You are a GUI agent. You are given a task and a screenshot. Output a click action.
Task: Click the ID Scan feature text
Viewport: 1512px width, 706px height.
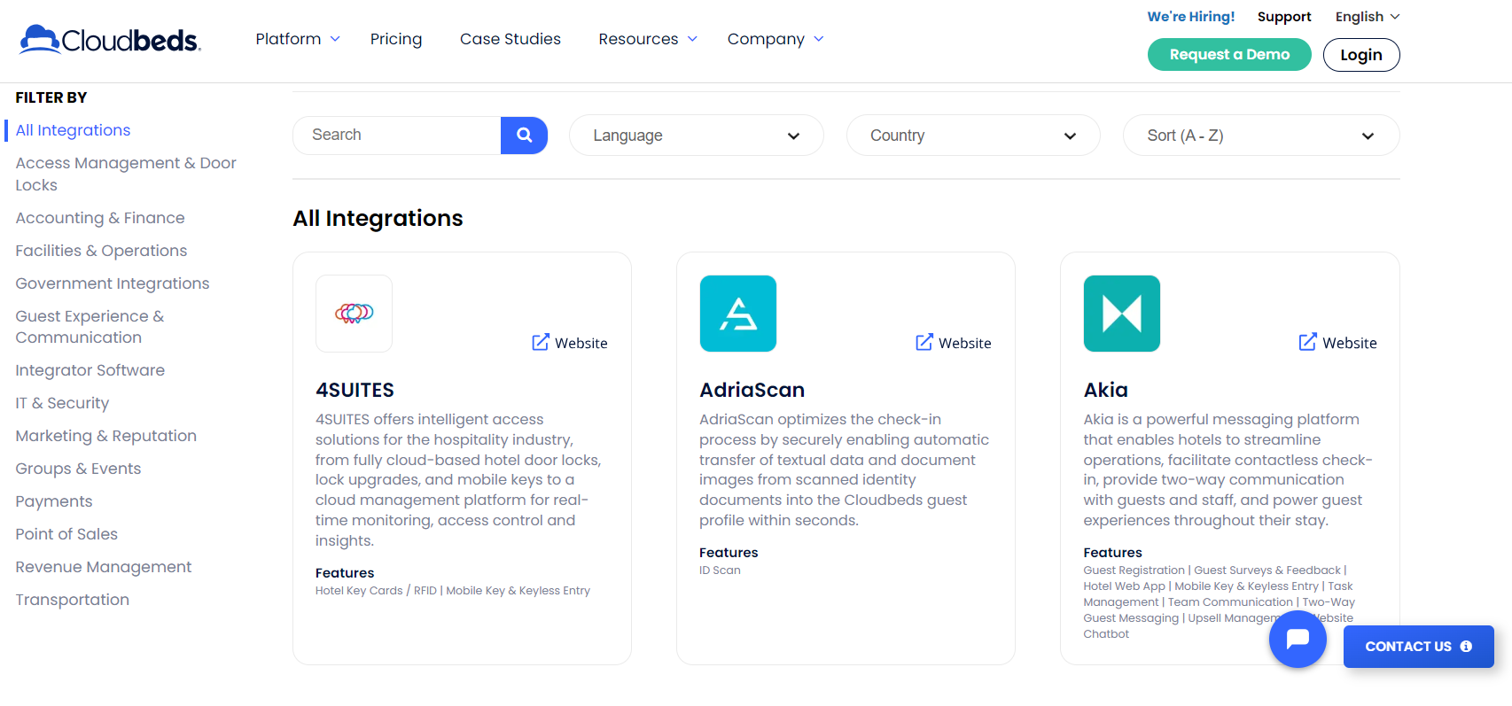[720, 570]
